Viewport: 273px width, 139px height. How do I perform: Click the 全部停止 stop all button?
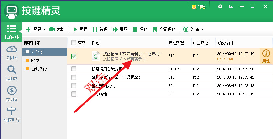tap(164, 29)
